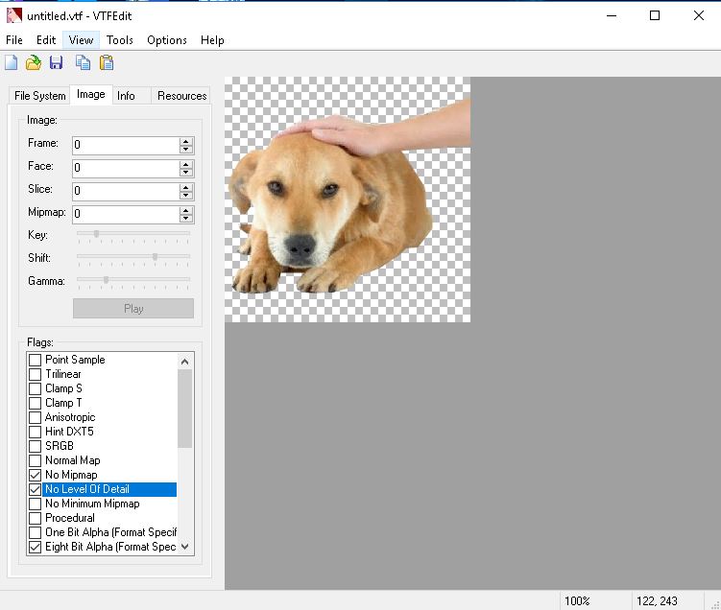The image size is (721, 610).
Task: Open the View menu
Action: point(81,40)
